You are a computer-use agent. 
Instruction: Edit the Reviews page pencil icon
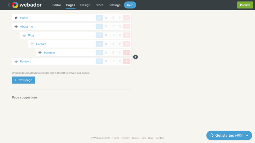point(99,61)
